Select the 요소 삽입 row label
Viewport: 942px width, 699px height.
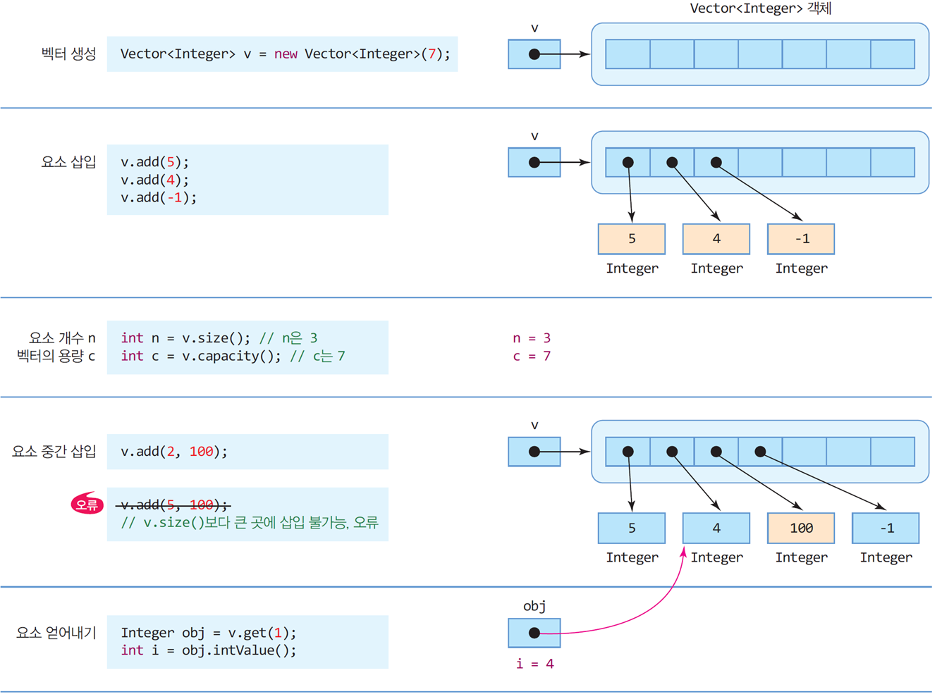[68, 161]
